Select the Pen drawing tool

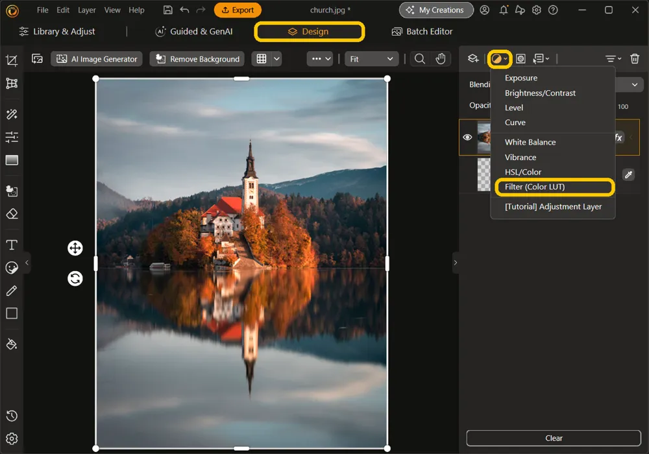click(x=12, y=291)
